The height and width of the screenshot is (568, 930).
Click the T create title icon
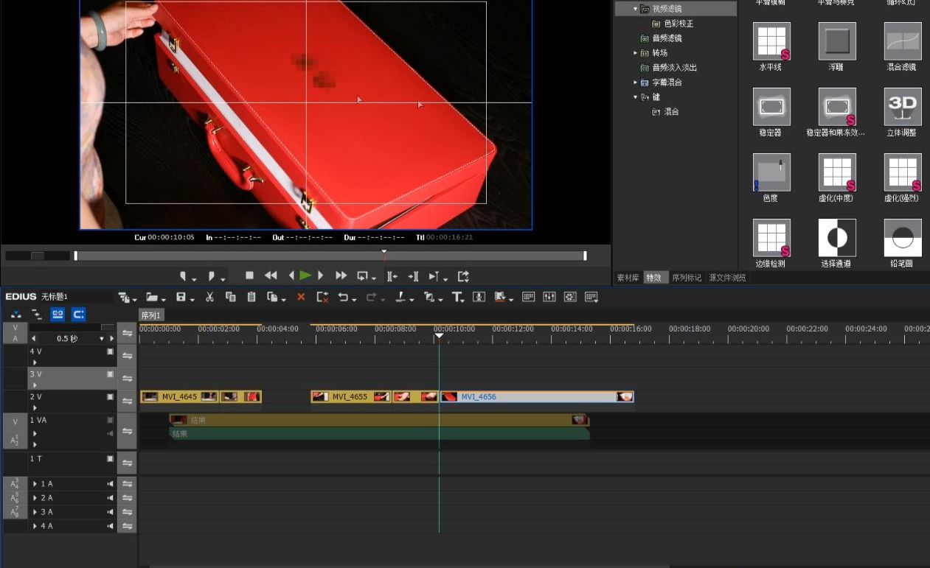(457, 297)
